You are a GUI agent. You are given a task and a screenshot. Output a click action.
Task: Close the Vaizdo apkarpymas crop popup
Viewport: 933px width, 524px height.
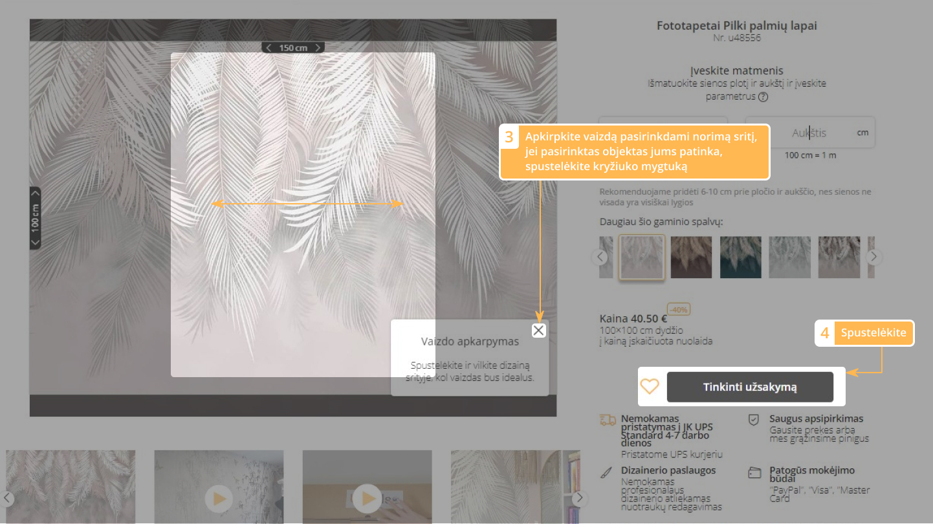coord(538,331)
